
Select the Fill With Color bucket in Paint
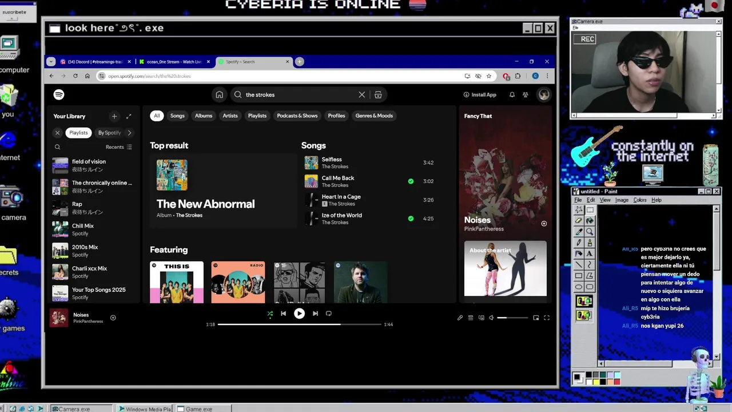point(590,220)
